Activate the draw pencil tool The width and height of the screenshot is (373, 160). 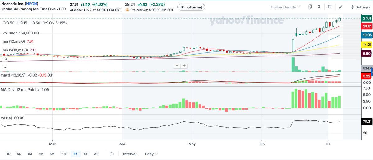click(341, 7)
